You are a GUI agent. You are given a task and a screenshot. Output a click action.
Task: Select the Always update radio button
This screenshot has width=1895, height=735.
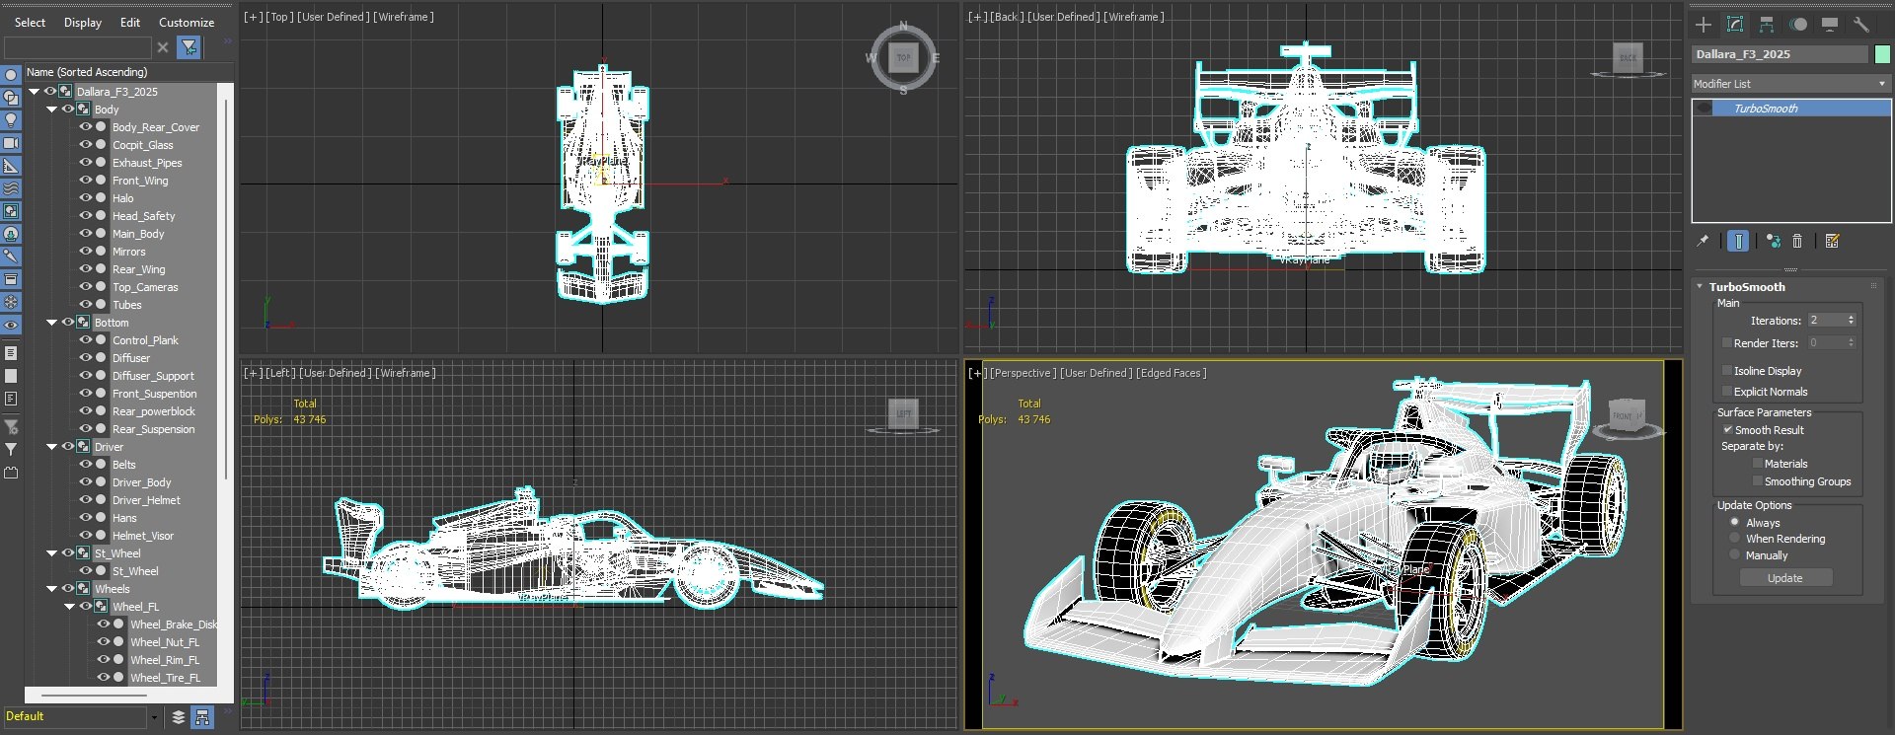coord(1734,522)
